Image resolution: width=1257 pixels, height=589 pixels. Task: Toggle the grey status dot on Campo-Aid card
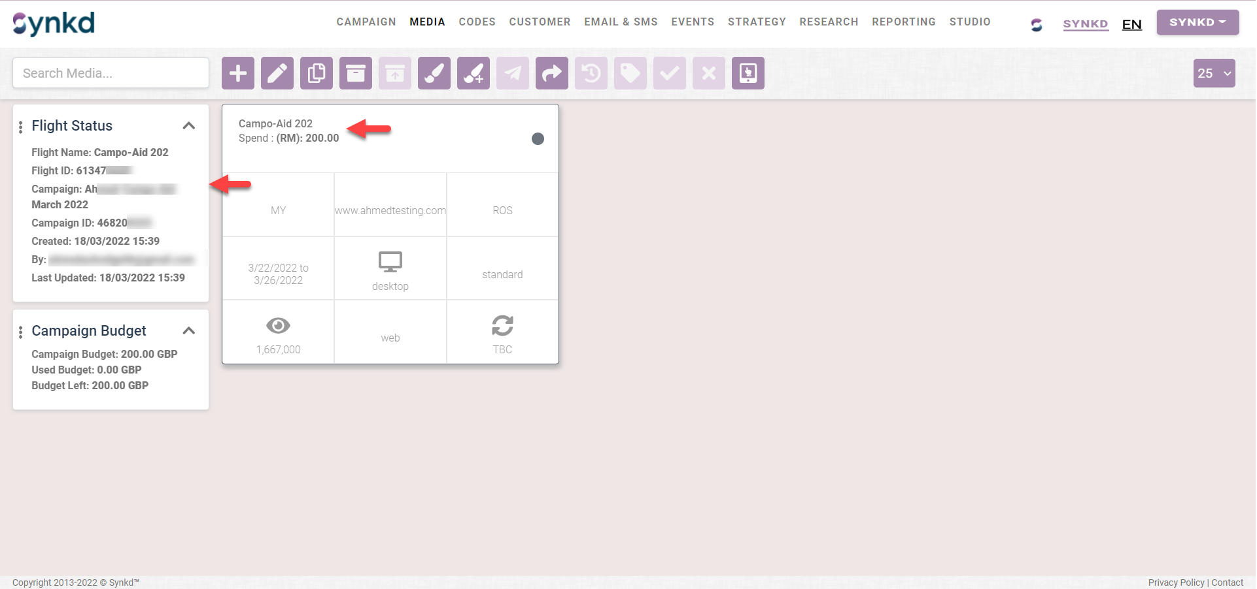point(538,138)
